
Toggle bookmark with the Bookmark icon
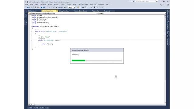95,7
